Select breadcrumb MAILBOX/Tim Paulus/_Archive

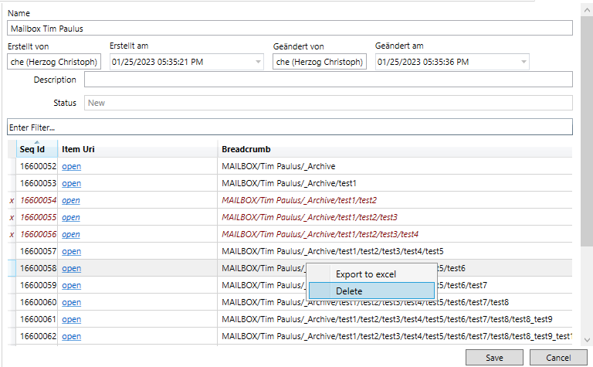click(x=278, y=166)
